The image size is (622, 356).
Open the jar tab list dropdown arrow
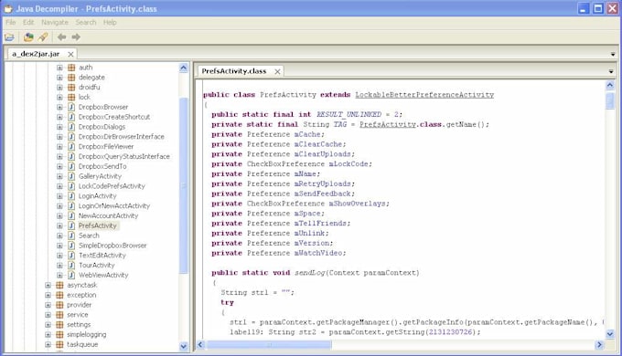tap(613, 54)
